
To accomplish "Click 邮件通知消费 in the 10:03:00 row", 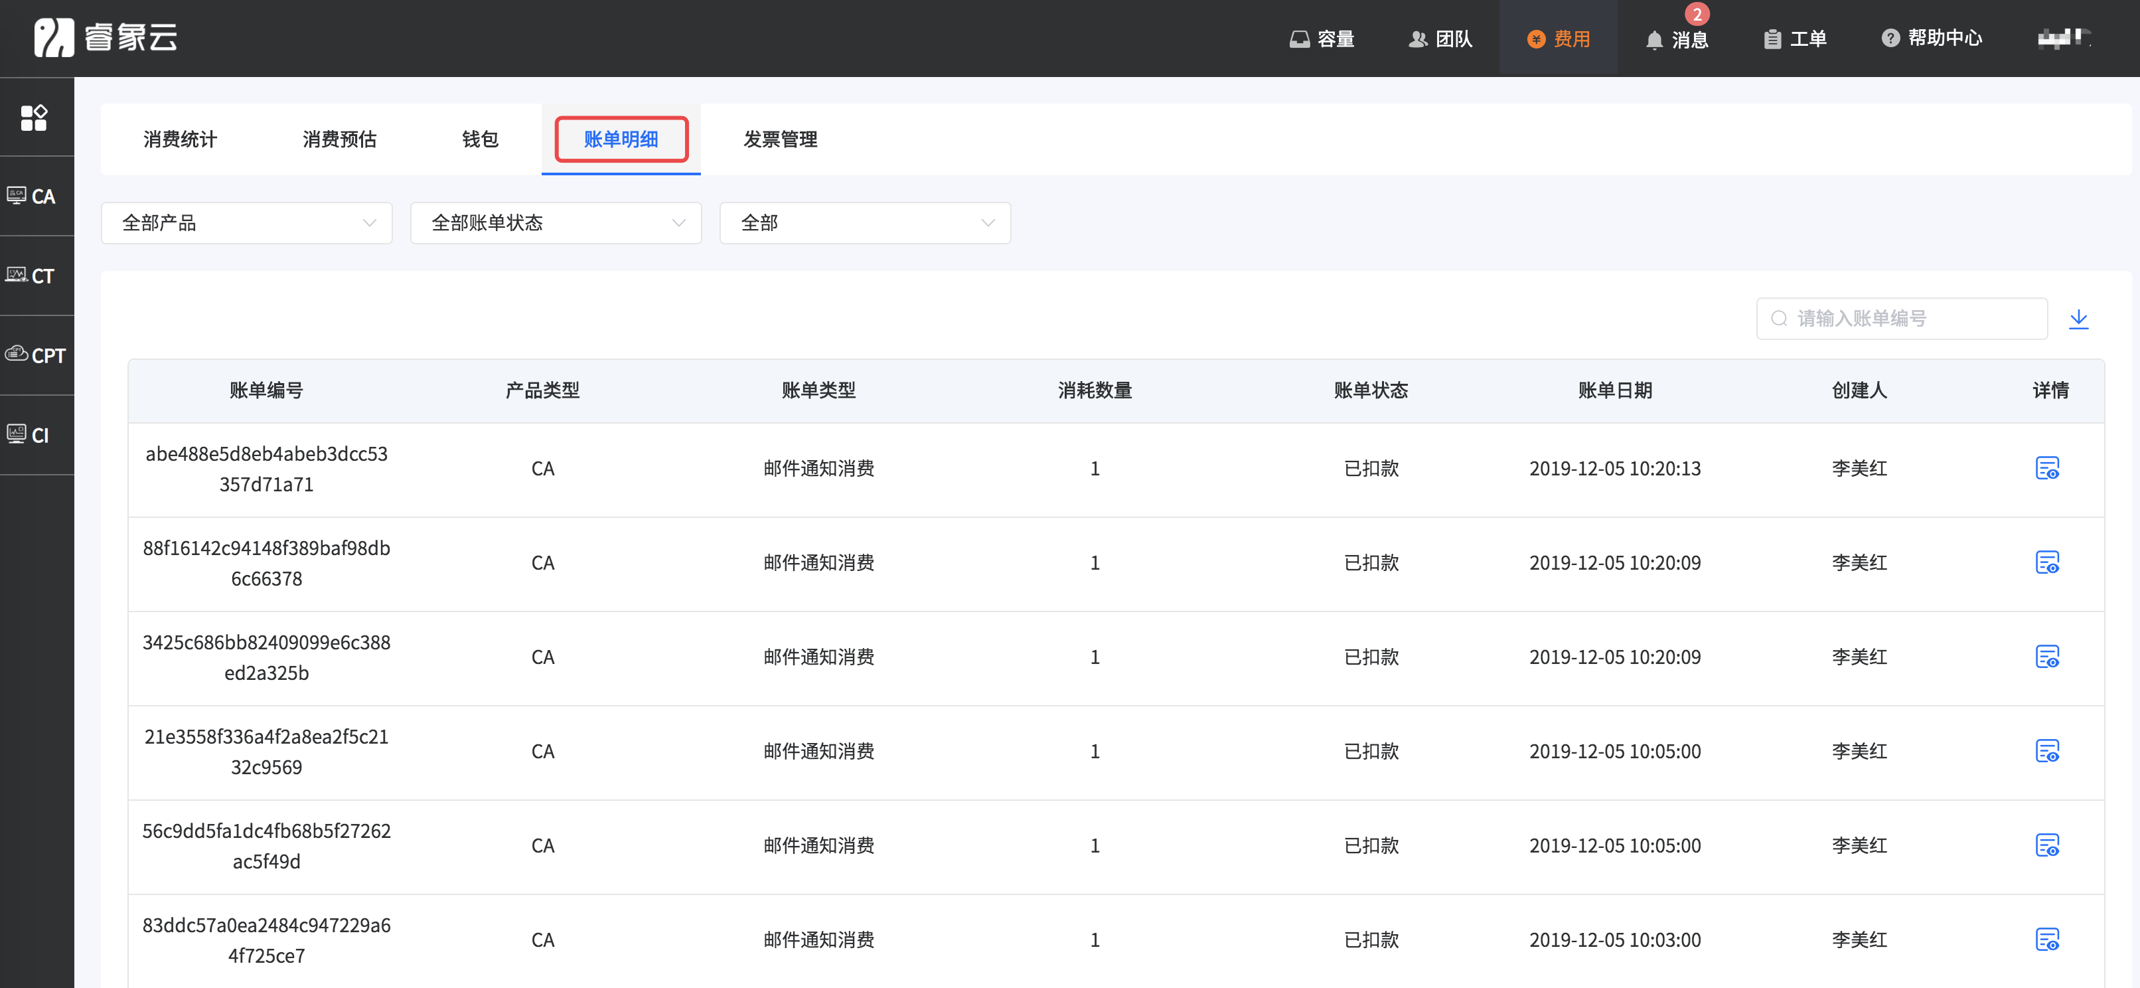I will (x=818, y=940).
